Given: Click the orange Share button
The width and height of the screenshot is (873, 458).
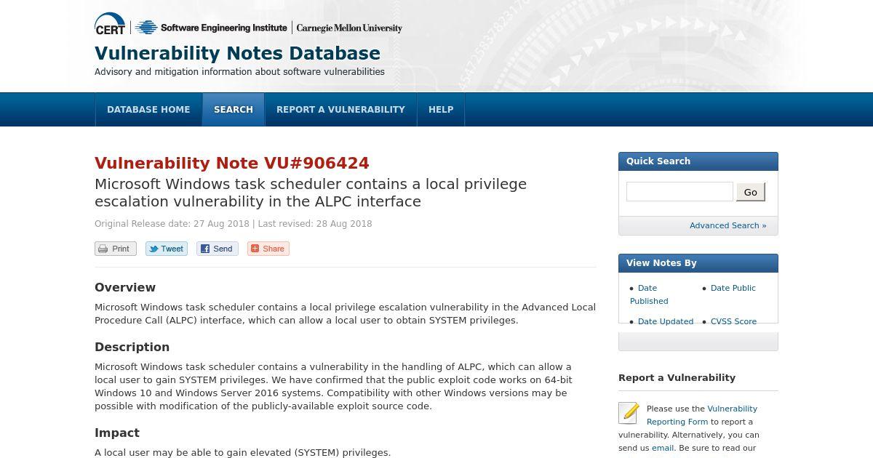Looking at the screenshot, I should coord(268,249).
